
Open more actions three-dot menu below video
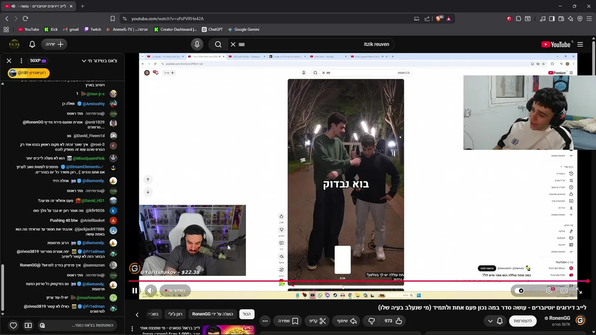point(265,321)
